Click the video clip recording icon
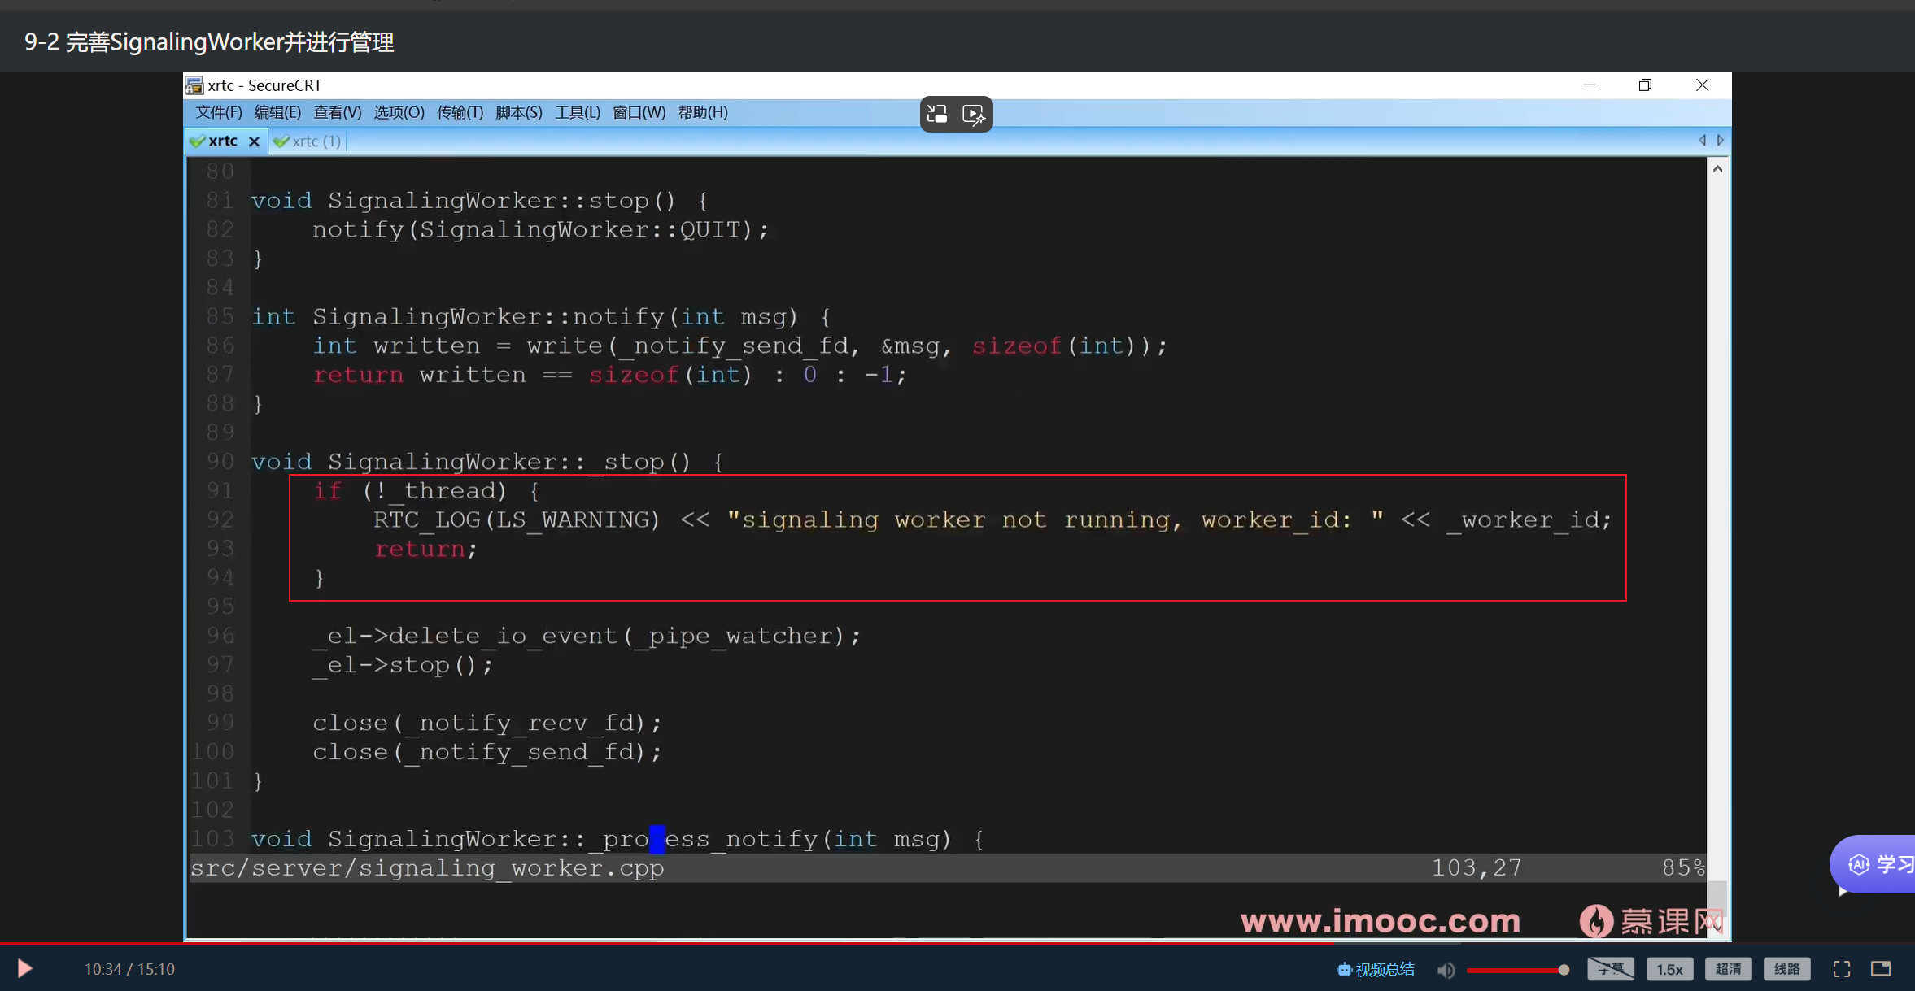This screenshot has height=991, width=1915. (x=974, y=114)
